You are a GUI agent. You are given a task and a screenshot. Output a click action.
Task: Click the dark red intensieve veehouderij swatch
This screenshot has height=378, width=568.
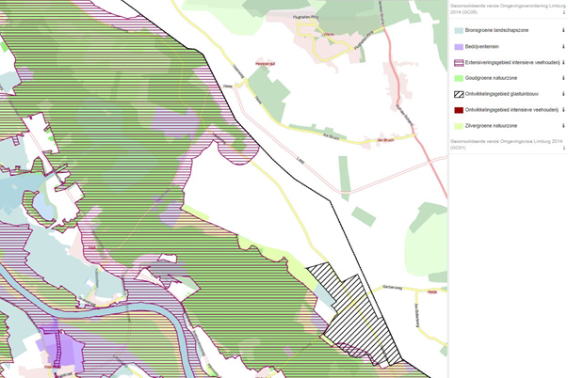[458, 109]
